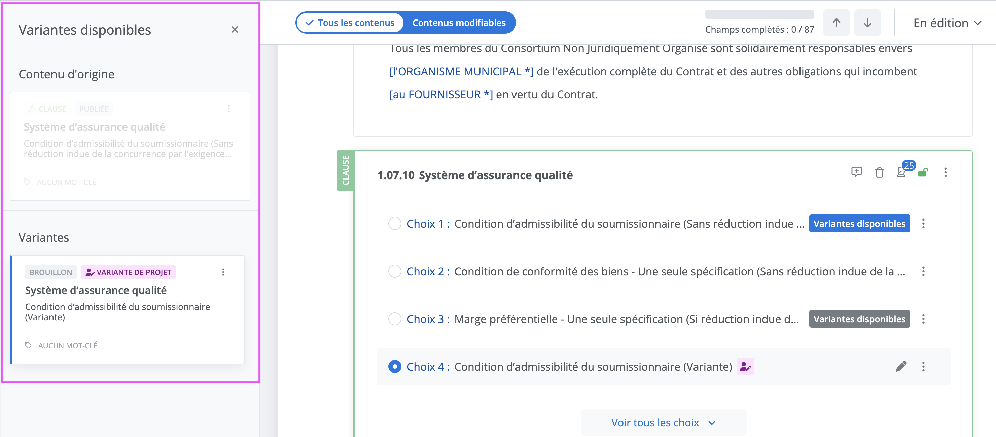Viewport: 996px width, 437px height.
Task: Open the three-dot menu on the project variant card
Action: point(223,272)
